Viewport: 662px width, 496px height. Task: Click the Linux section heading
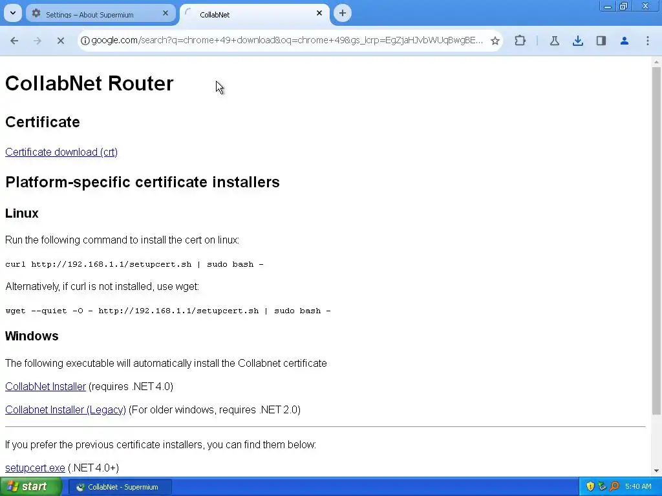point(22,213)
